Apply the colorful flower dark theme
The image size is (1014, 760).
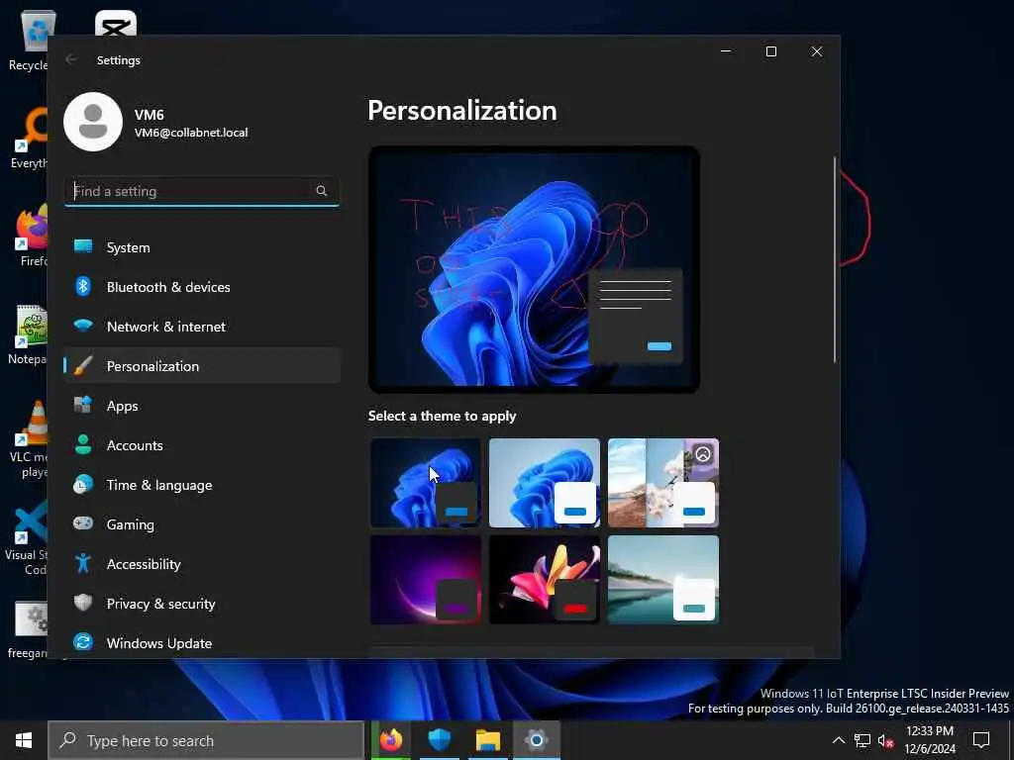545,580
